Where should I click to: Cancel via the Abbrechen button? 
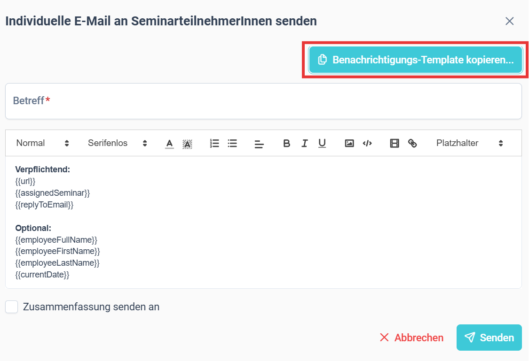(x=411, y=338)
